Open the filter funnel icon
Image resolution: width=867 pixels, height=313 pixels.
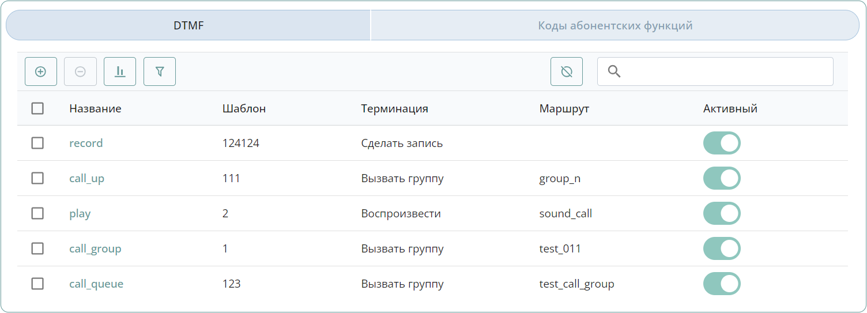[x=160, y=71]
